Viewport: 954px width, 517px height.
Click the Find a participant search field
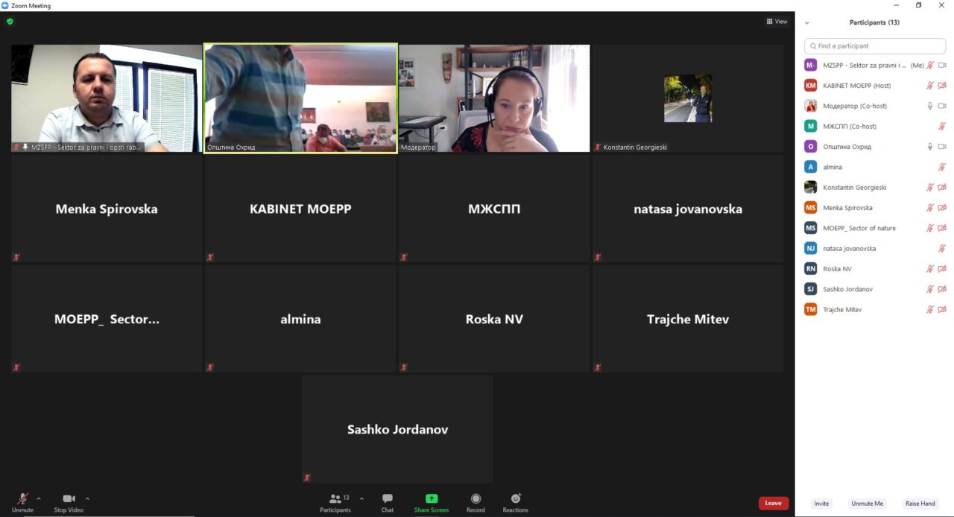coord(874,46)
